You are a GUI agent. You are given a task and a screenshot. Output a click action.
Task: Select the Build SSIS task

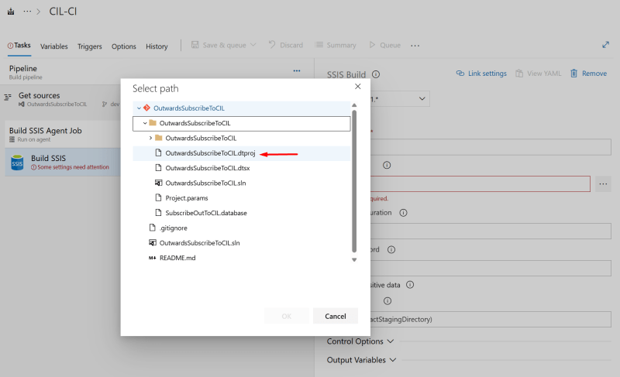(63, 162)
